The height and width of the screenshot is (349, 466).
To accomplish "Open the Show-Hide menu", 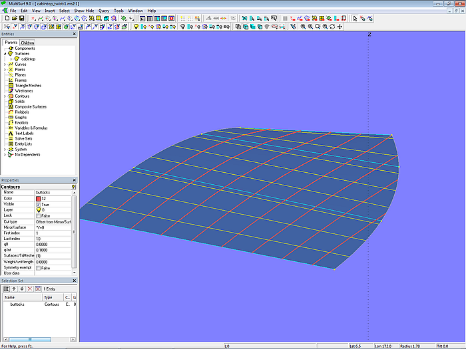I will click(x=84, y=11).
